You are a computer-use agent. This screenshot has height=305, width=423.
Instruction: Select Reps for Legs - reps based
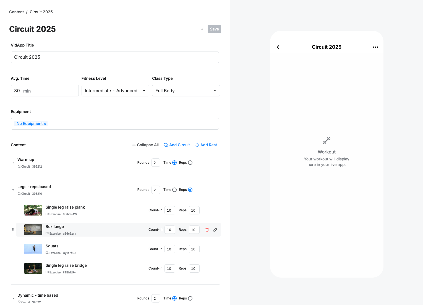coord(190,190)
